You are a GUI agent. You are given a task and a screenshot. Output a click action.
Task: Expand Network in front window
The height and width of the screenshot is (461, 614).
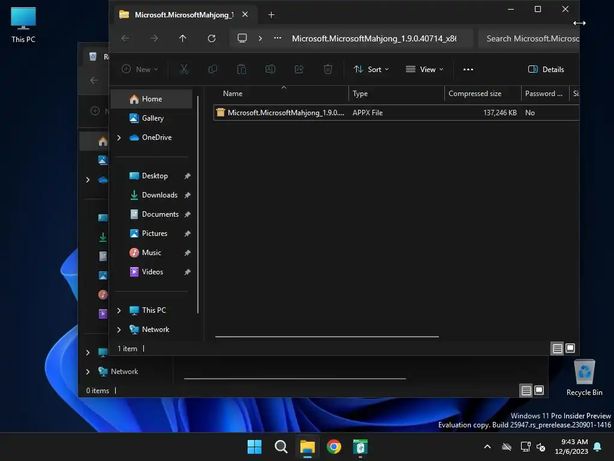119,330
